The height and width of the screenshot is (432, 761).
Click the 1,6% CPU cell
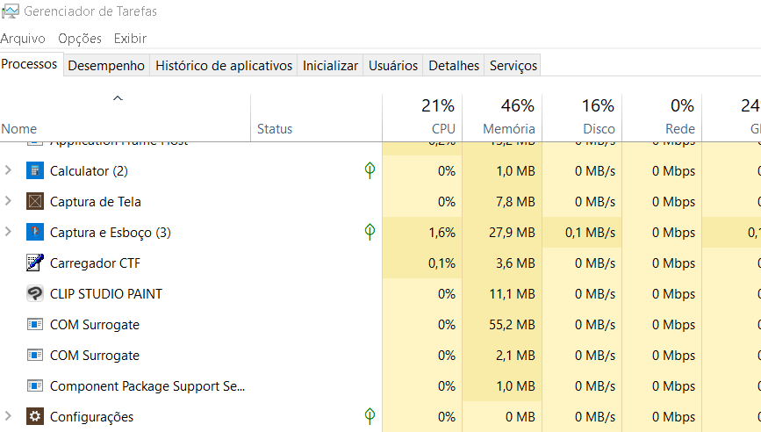(x=422, y=233)
